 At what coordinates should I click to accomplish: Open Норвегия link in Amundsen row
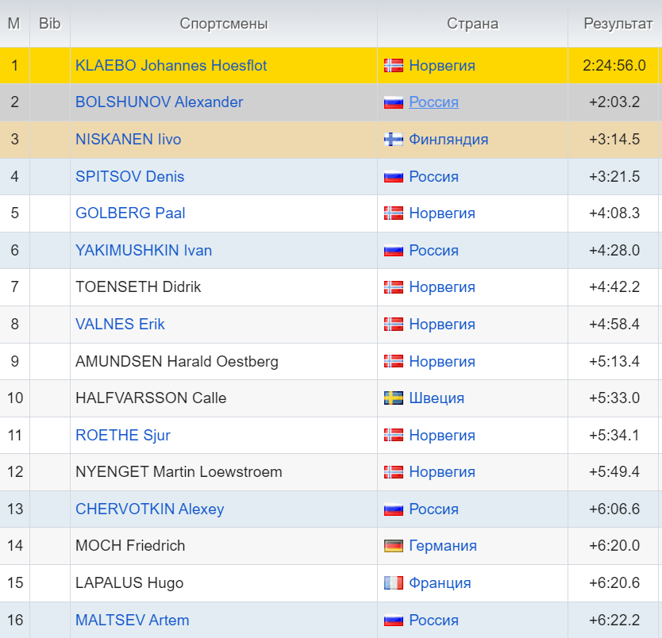click(x=442, y=361)
